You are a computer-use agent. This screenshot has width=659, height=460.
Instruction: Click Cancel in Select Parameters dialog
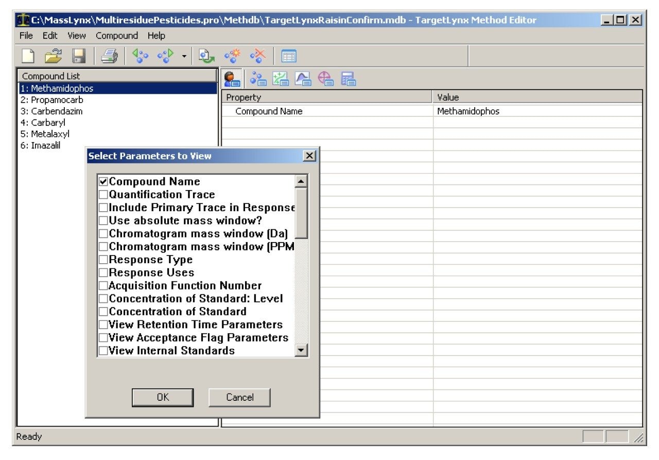[239, 397]
